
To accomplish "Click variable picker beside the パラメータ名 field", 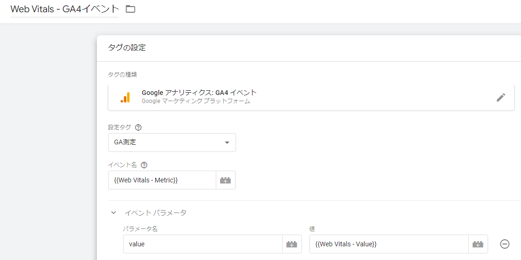I will click(x=292, y=244).
